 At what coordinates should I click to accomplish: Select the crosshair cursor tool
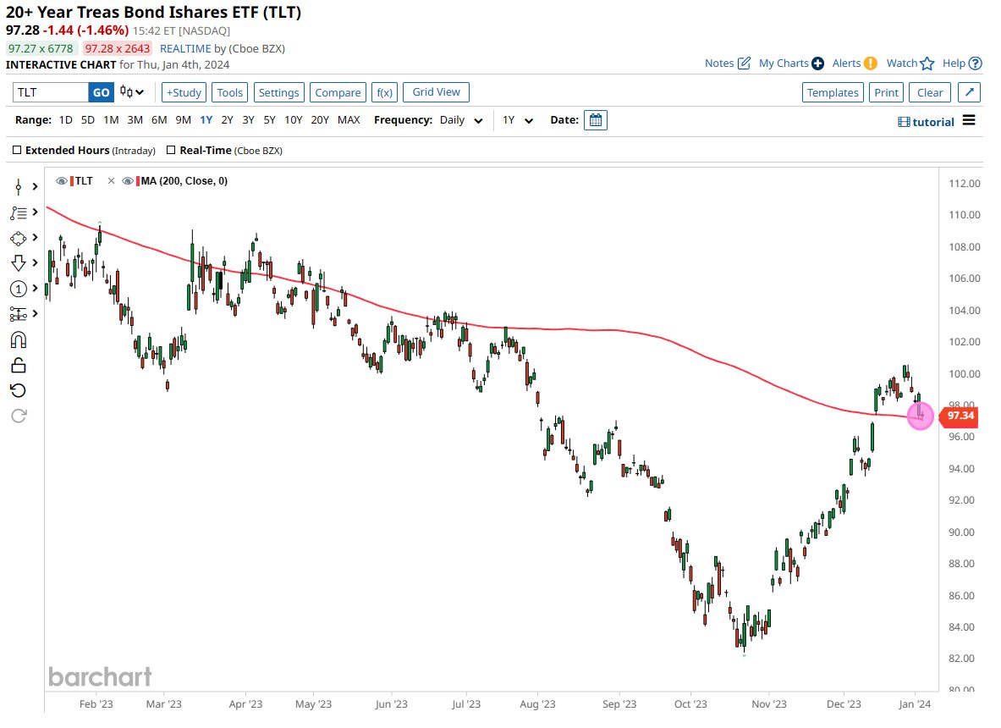tap(19, 186)
